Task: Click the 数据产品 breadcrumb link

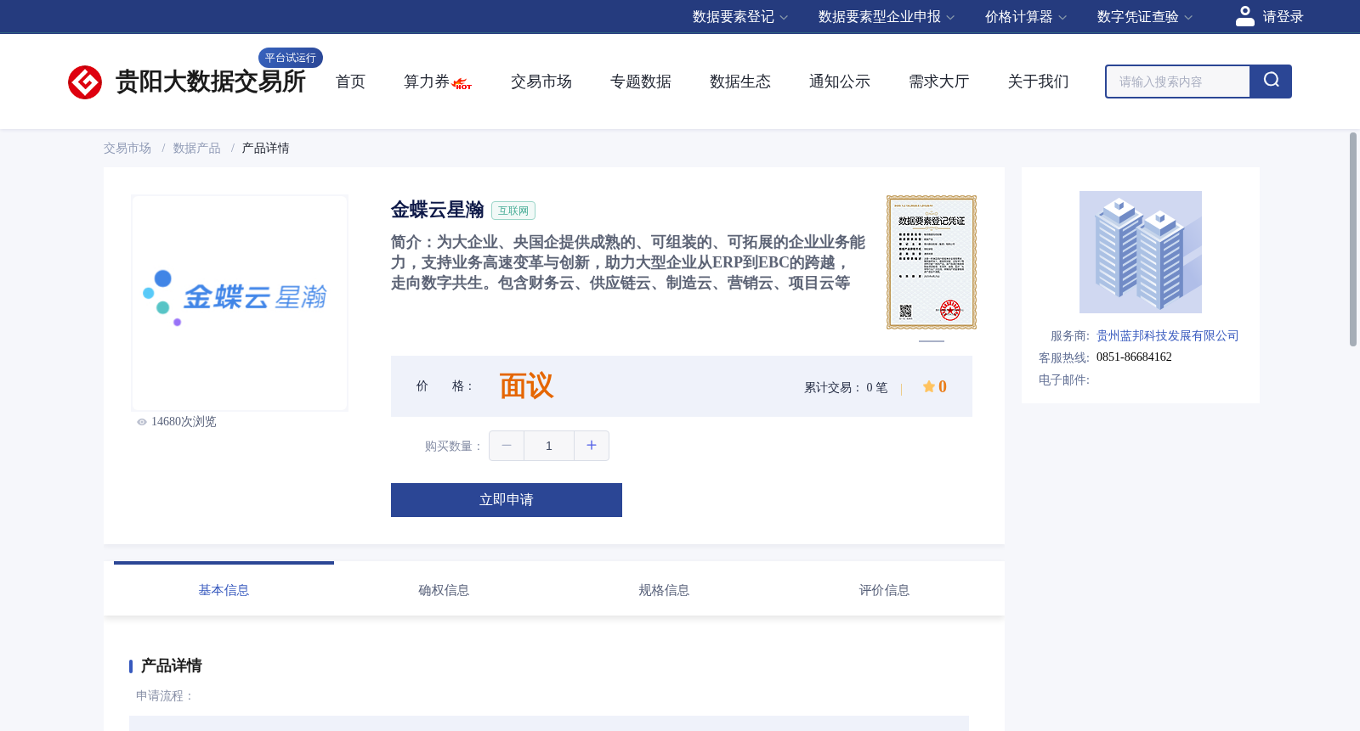Action: point(197,148)
